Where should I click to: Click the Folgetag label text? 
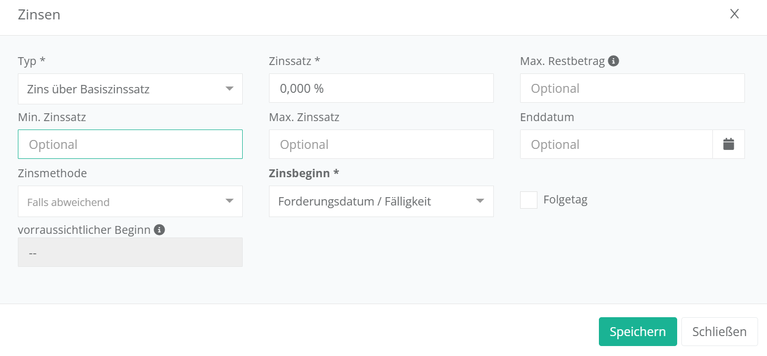[565, 200]
